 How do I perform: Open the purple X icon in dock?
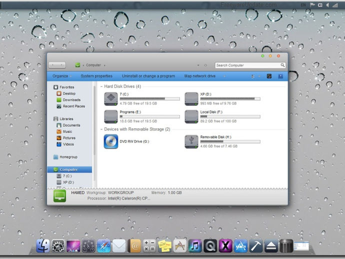(225, 246)
